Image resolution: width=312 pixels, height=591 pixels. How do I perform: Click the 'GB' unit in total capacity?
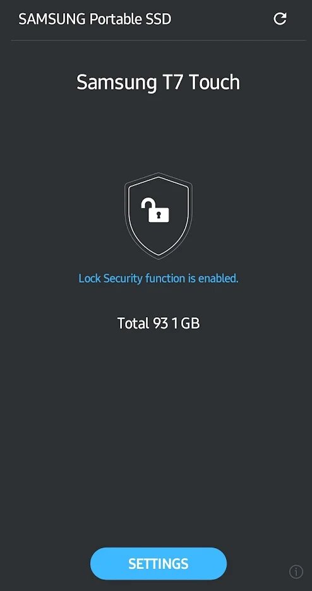[x=190, y=323]
